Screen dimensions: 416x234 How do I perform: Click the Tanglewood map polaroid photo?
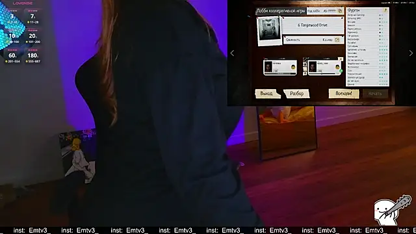[x=269, y=31]
